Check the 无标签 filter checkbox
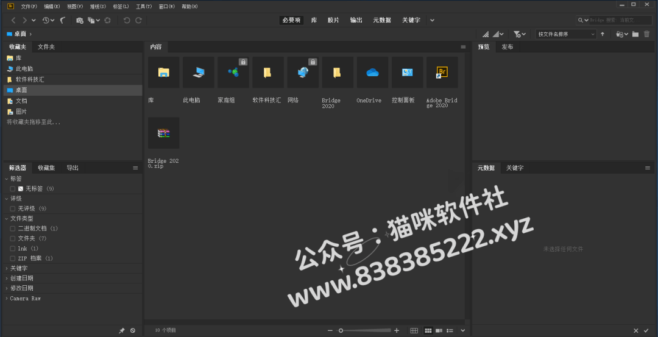 pos(13,189)
